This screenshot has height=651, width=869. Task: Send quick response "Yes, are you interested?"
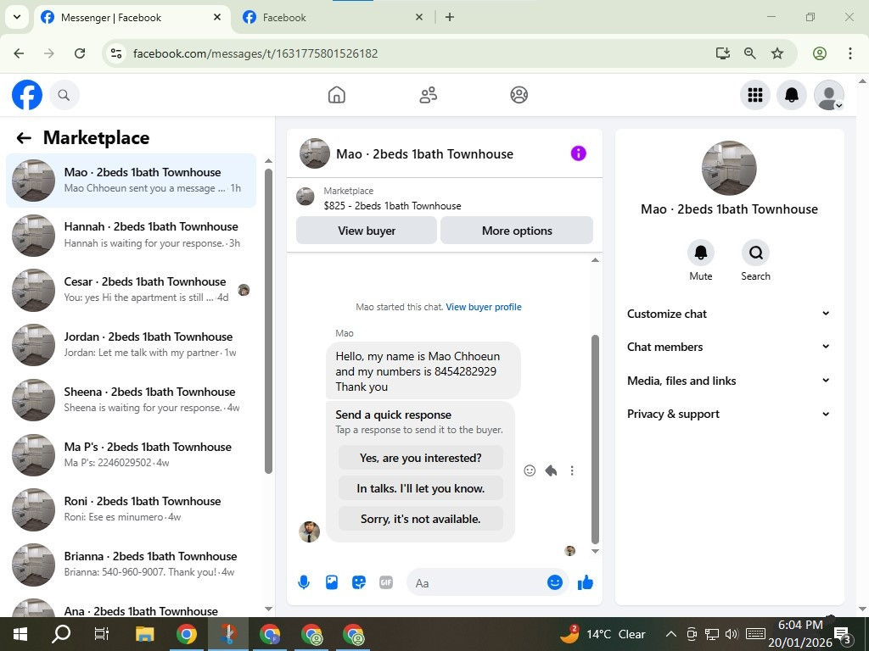point(421,458)
